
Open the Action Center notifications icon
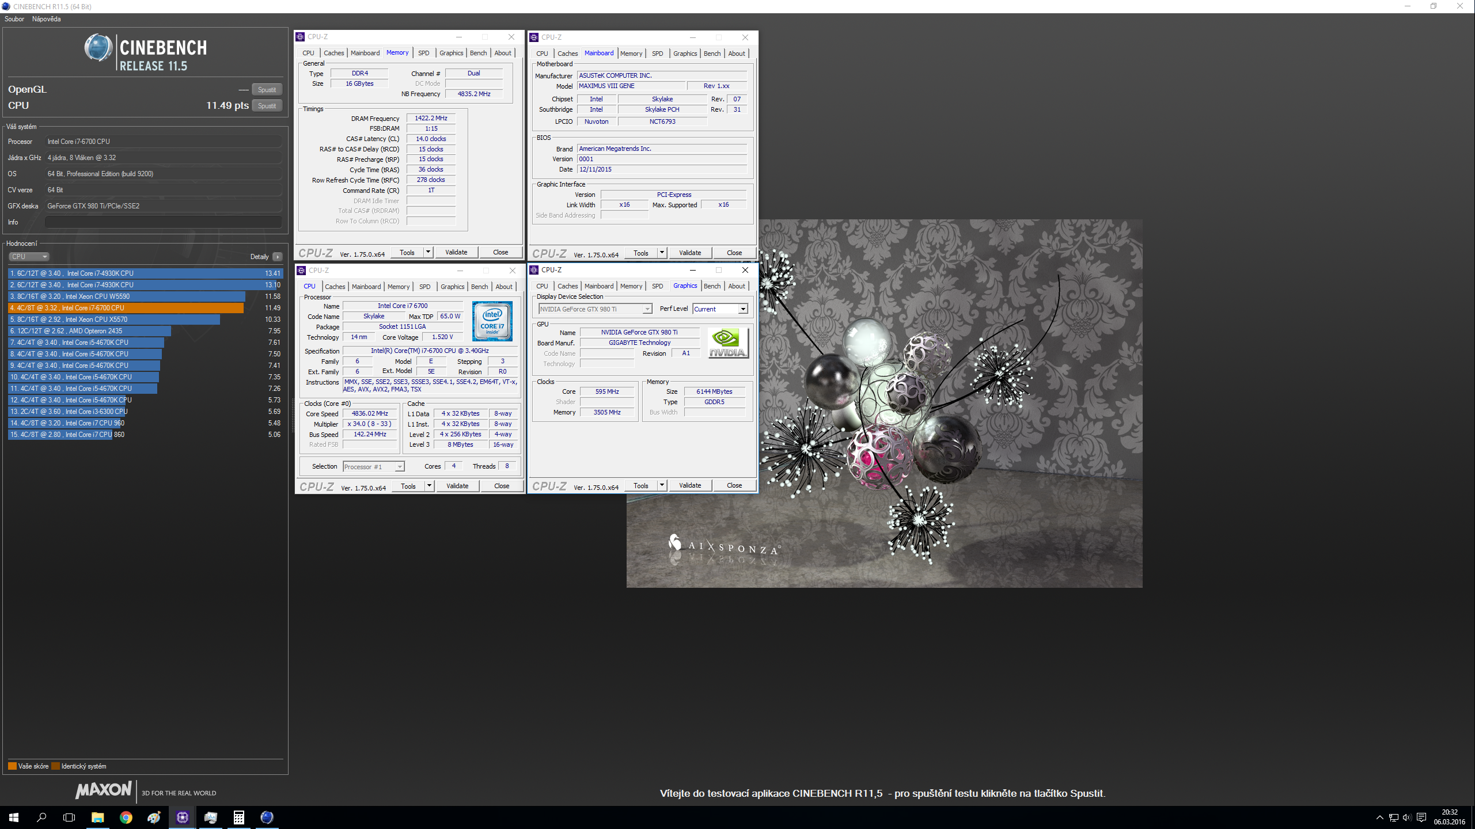[x=1421, y=817]
